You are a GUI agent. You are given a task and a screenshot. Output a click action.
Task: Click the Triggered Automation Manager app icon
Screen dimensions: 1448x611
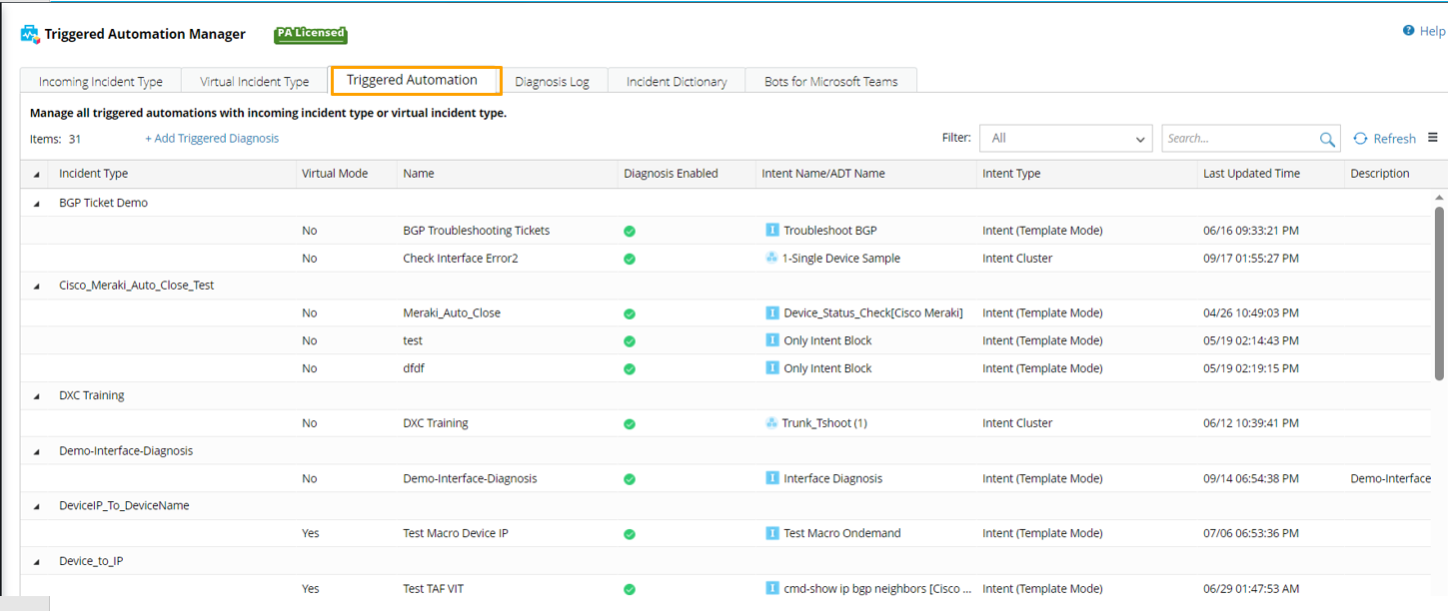coord(30,35)
